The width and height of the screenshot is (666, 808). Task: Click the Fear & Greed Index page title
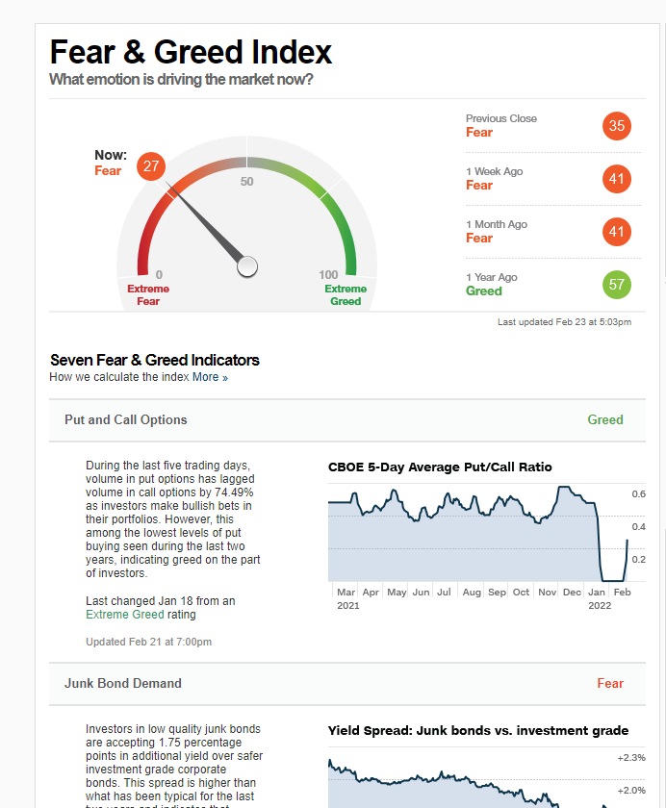point(191,52)
